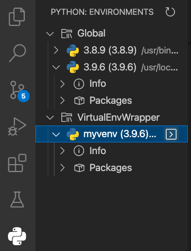
Task: Expand the 3.8.9 interpreter node
Action: click(56, 50)
